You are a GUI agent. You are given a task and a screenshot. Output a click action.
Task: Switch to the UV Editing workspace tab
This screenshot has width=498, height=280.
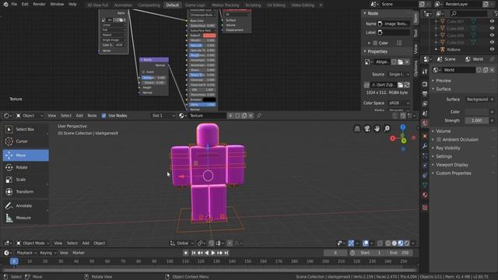pos(275,5)
